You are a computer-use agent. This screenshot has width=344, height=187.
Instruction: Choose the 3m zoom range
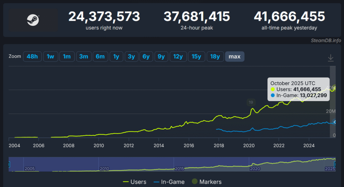coord(84,57)
